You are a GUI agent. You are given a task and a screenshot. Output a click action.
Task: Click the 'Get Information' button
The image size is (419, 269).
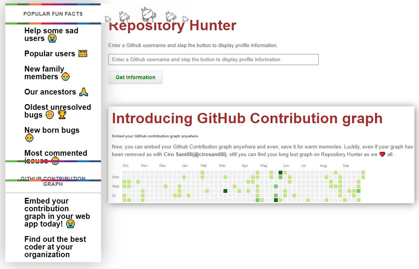[135, 77]
